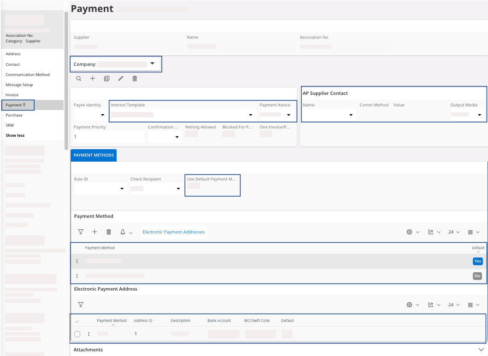Open Electronic Payment Addresses link
488x356 pixels.
(x=173, y=232)
